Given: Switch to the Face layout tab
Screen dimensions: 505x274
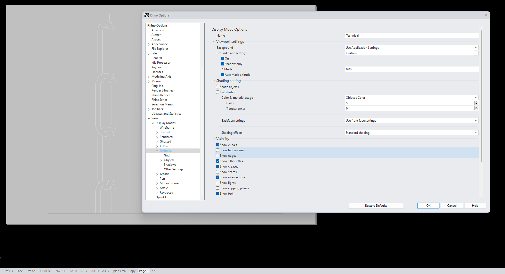Looking at the screenshot, I should [20, 271].
